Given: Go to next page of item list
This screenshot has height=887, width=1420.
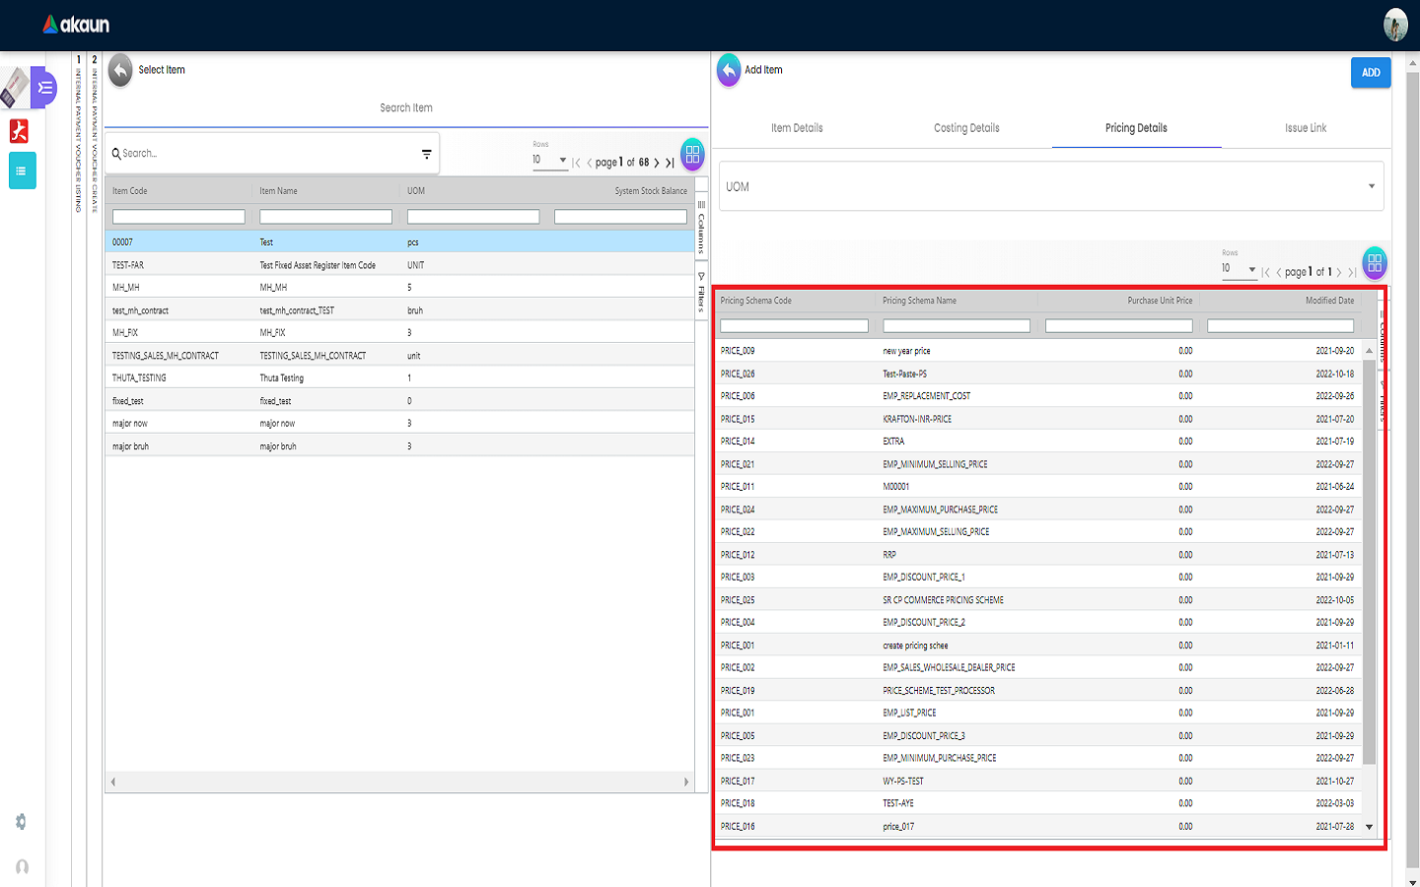Looking at the screenshot, I should (x=657, y=163).
